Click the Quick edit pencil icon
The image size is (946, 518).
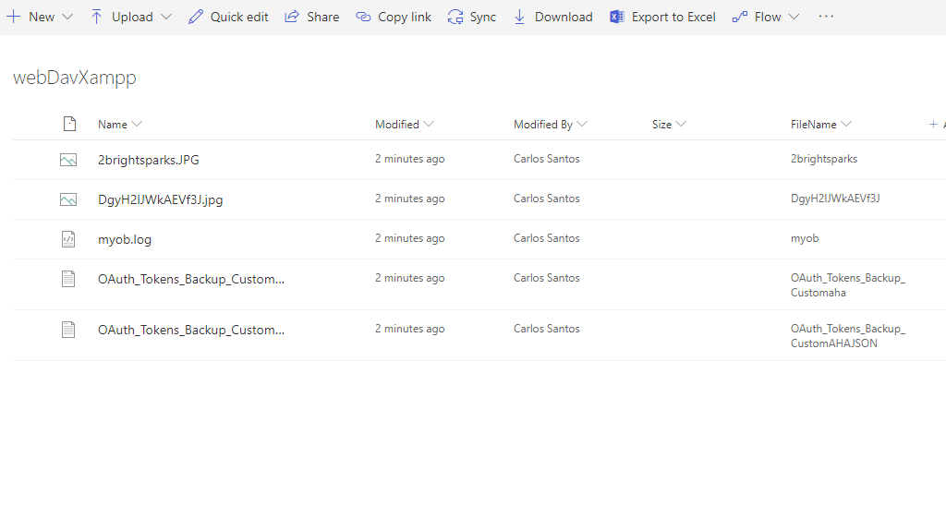point(195,17)
